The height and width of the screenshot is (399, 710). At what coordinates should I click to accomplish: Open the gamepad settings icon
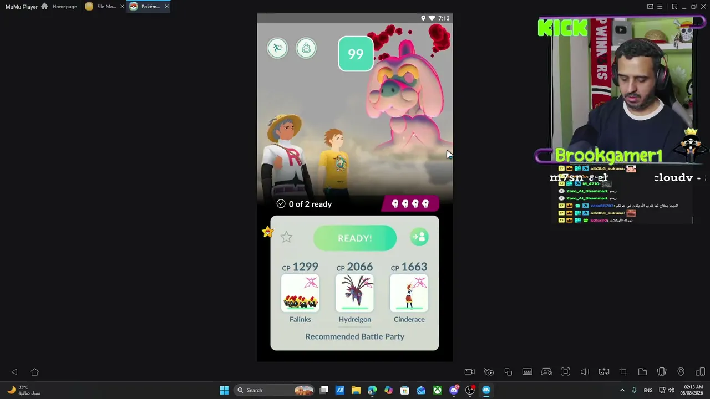(546, 372)
